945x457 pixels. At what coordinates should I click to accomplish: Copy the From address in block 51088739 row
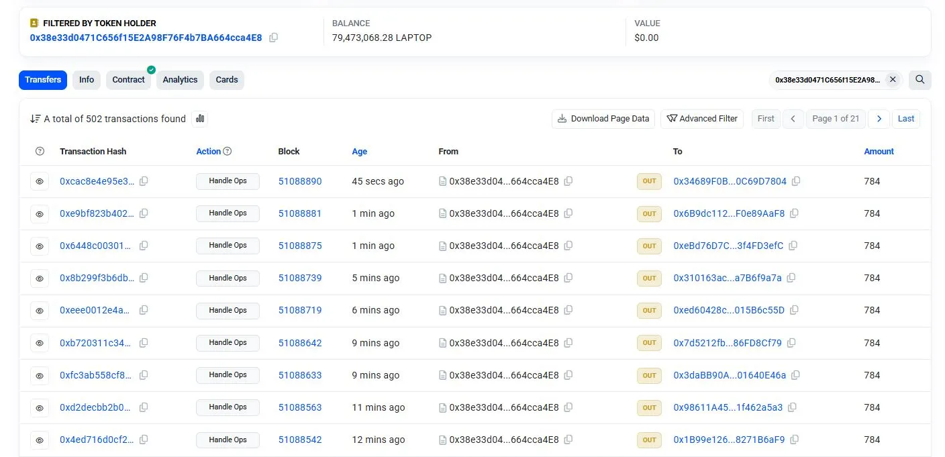click(x=568, y=278)
